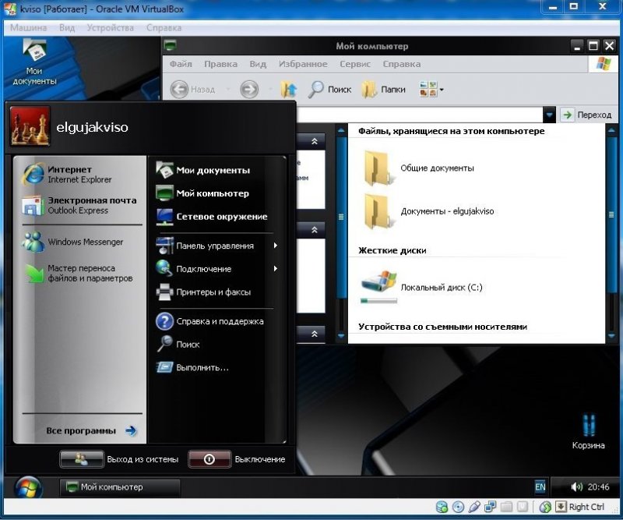Expand Все программы list
623x520 pixels.
pos(90,430)
